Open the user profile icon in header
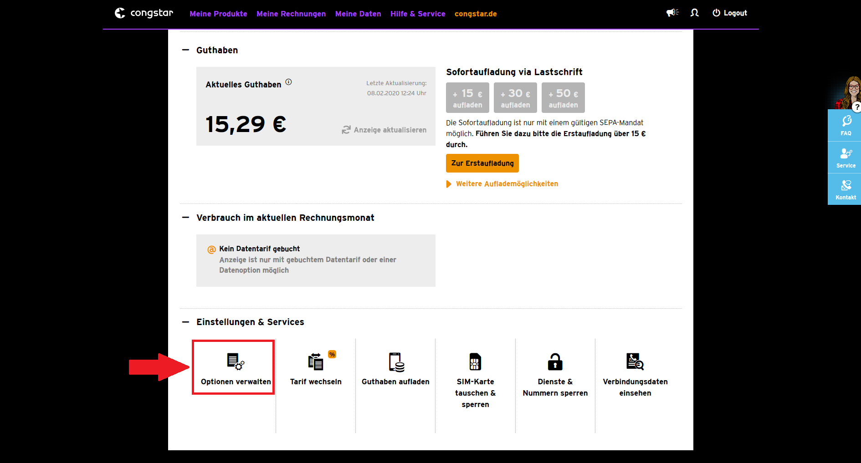Screen dimensions: 861x463 pos(694,13)
